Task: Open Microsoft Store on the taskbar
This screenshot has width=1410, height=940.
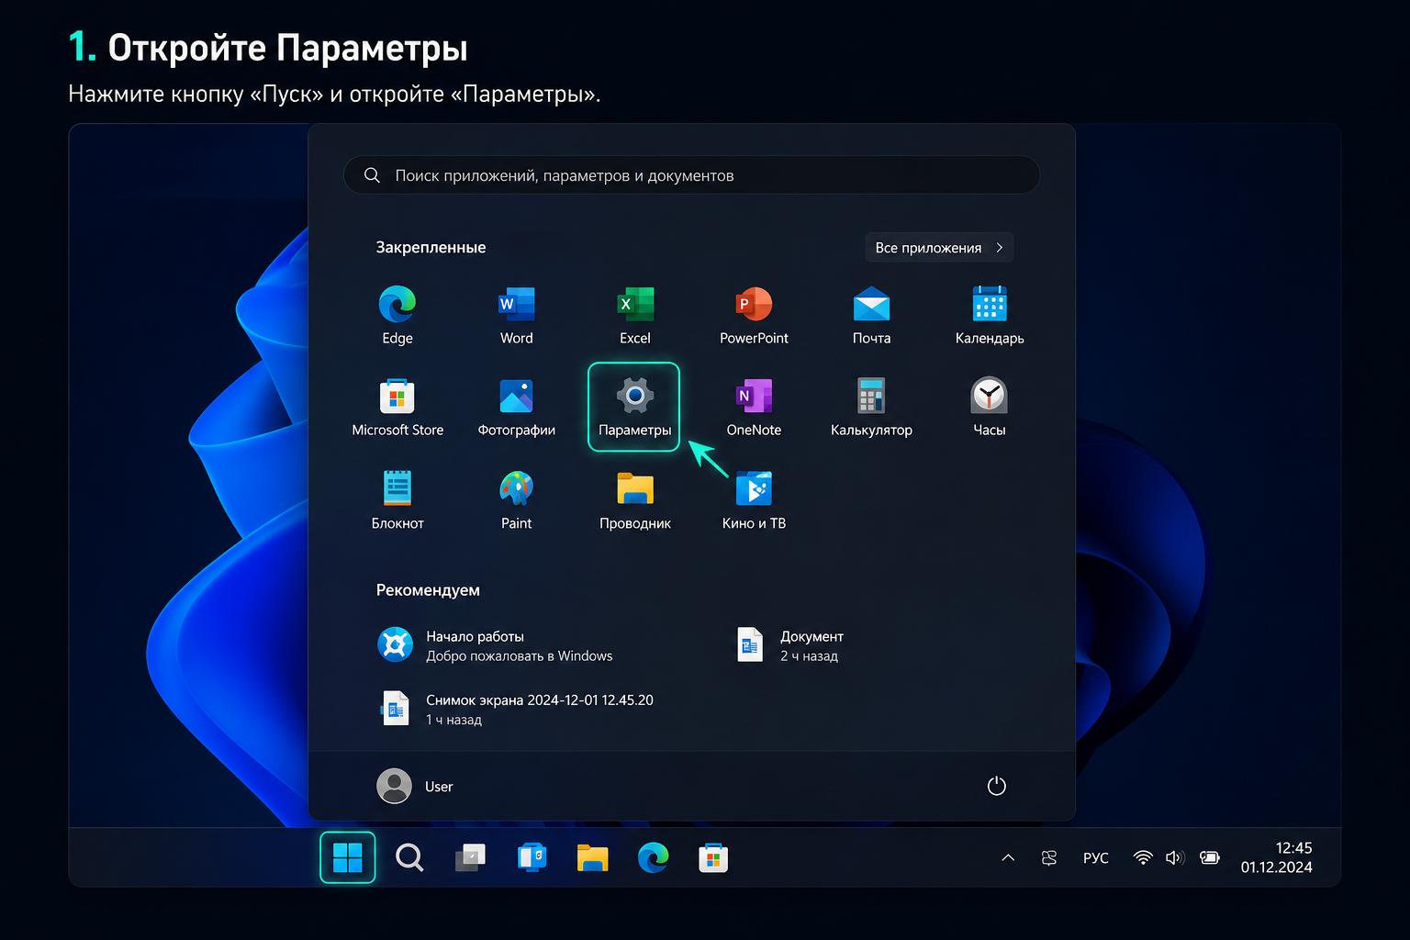Action: pyautogui.click(x=713, y=857)
